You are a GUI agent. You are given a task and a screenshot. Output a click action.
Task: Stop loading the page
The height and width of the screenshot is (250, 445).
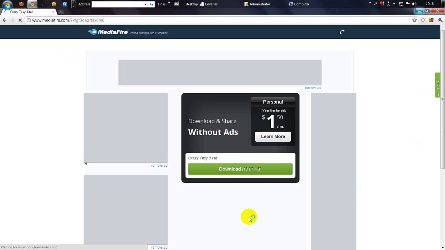coord(20,20)
